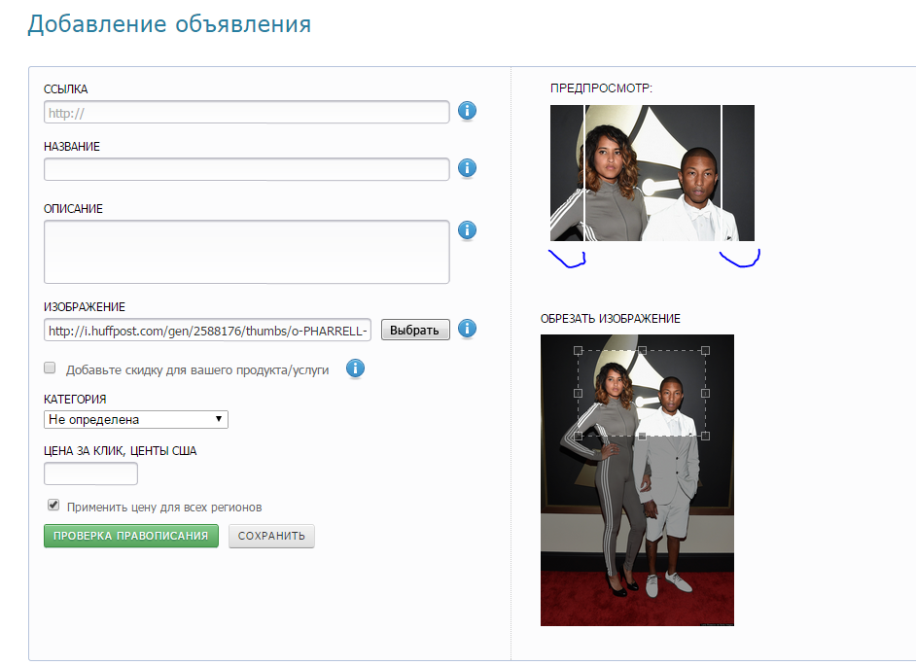Image resolution: width=916 pixels, height=666 pixels.
Task: Click the 'ПРЕДПРОСМОТР:' label
Action: (601, 88)
